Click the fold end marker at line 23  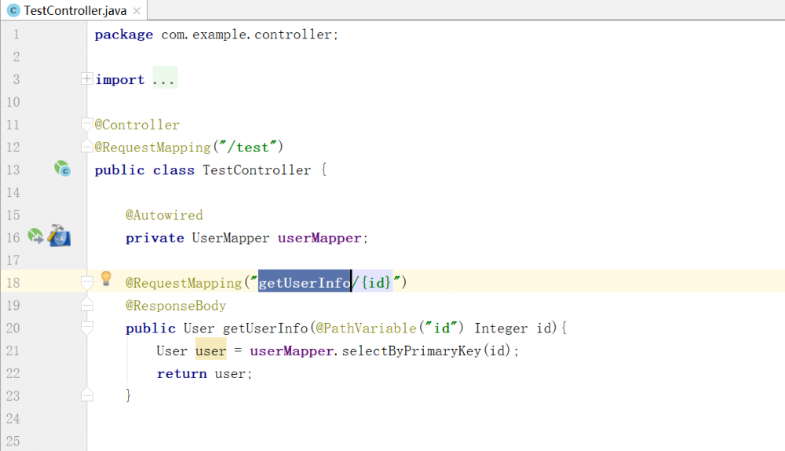86,395
